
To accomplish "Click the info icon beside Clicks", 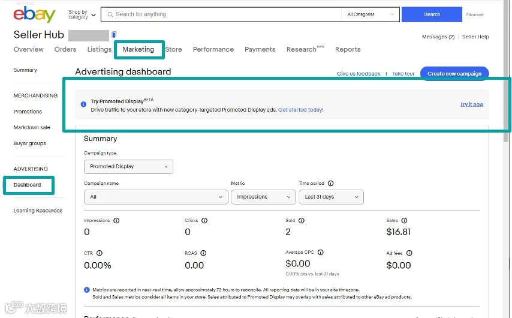I will pos(204,221).
